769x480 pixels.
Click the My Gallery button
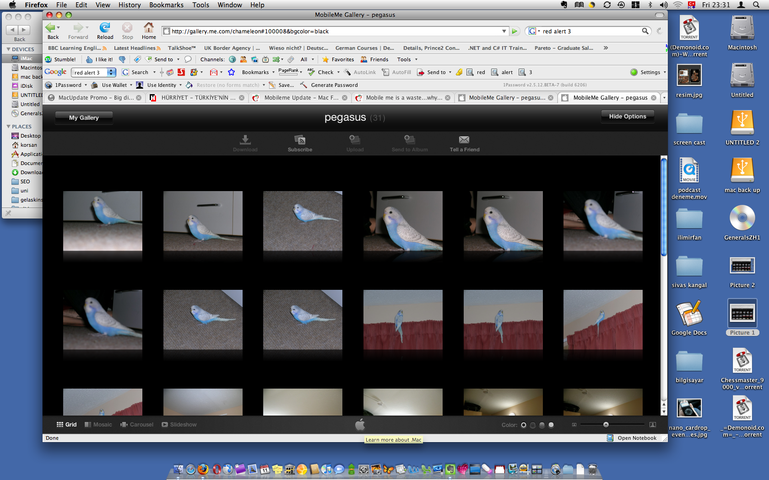[x=84, y=118]
